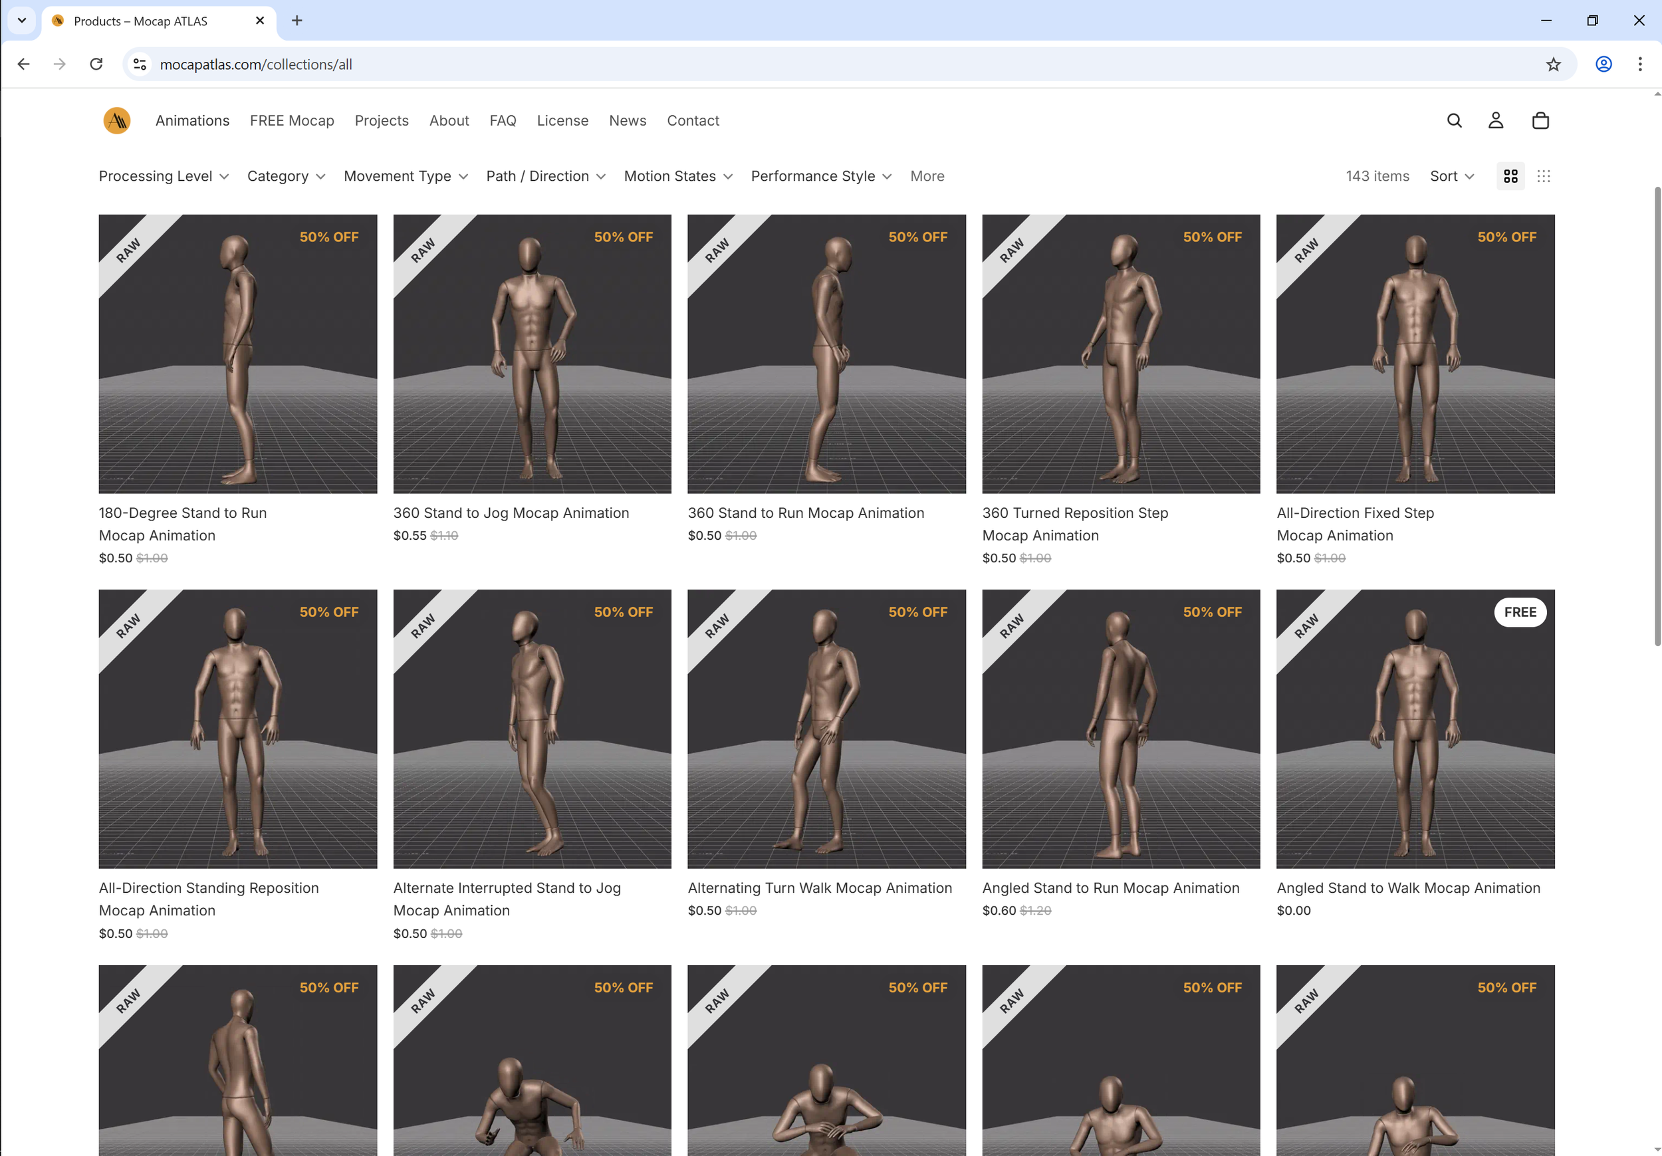This screenshot has height=1156, width=1662.
Task: Click site information icon in address bar
Action: (140, 64)
